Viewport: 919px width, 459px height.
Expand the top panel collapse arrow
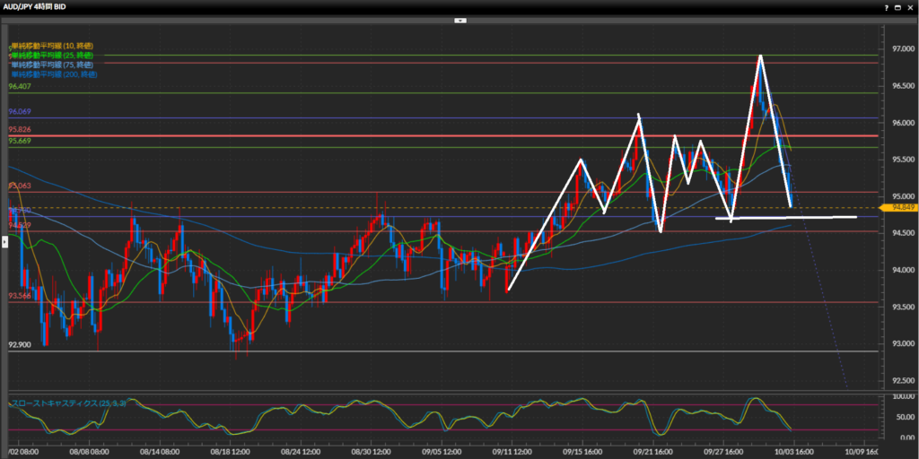coord(459,19)
